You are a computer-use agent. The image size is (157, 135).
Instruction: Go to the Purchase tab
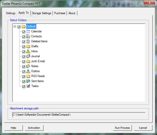(x=60, y=13)
